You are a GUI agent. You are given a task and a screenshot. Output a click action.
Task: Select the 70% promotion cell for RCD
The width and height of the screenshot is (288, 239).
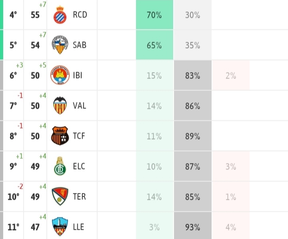pyautogui.click(x=154, y=15)
